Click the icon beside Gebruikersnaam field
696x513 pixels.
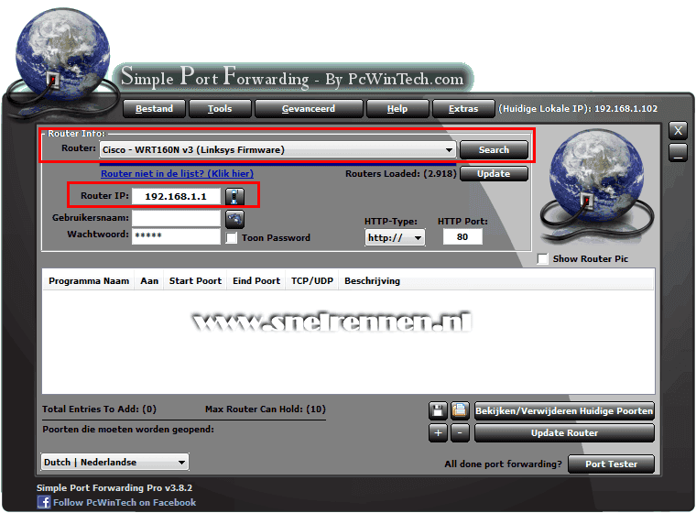(x=234, y=219)
